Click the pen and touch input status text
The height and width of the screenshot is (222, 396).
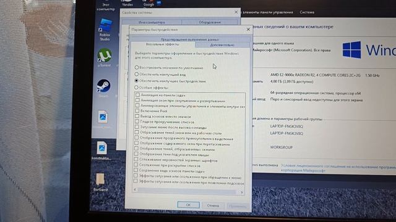(x=316, y=100)
